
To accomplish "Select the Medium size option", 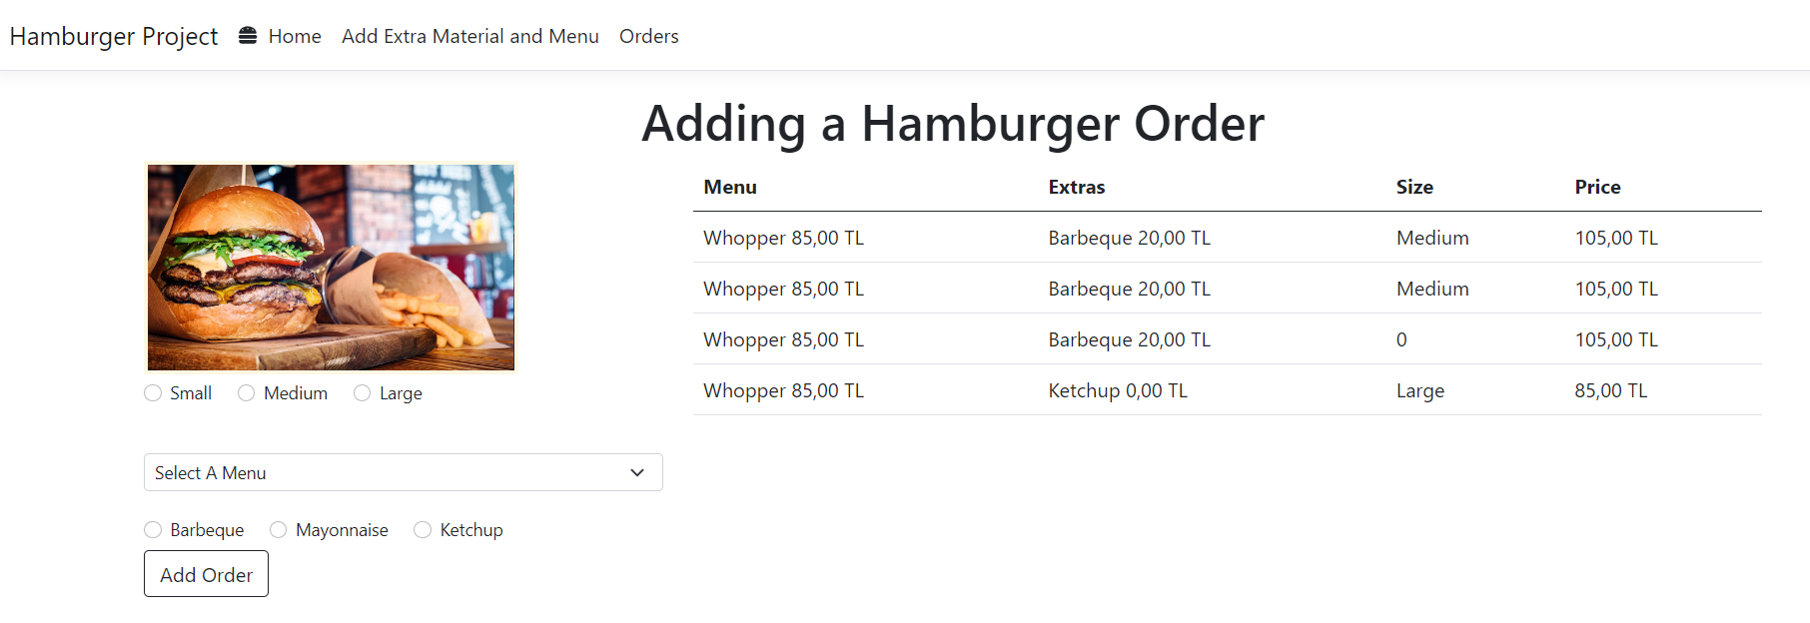I will pos(246,392).
